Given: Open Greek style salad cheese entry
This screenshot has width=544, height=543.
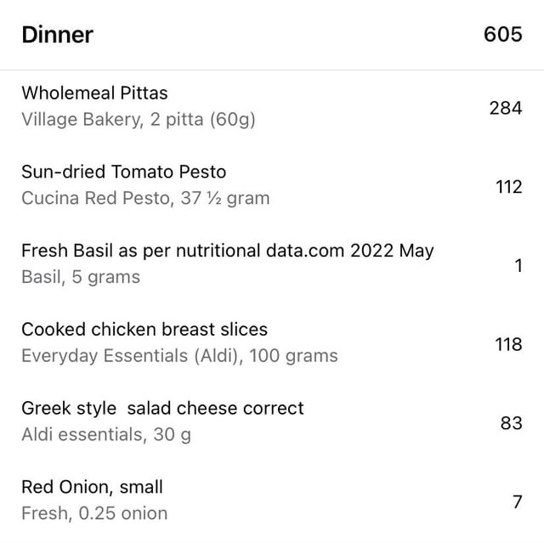Looking at the screenshot, I should coord(272,421).
